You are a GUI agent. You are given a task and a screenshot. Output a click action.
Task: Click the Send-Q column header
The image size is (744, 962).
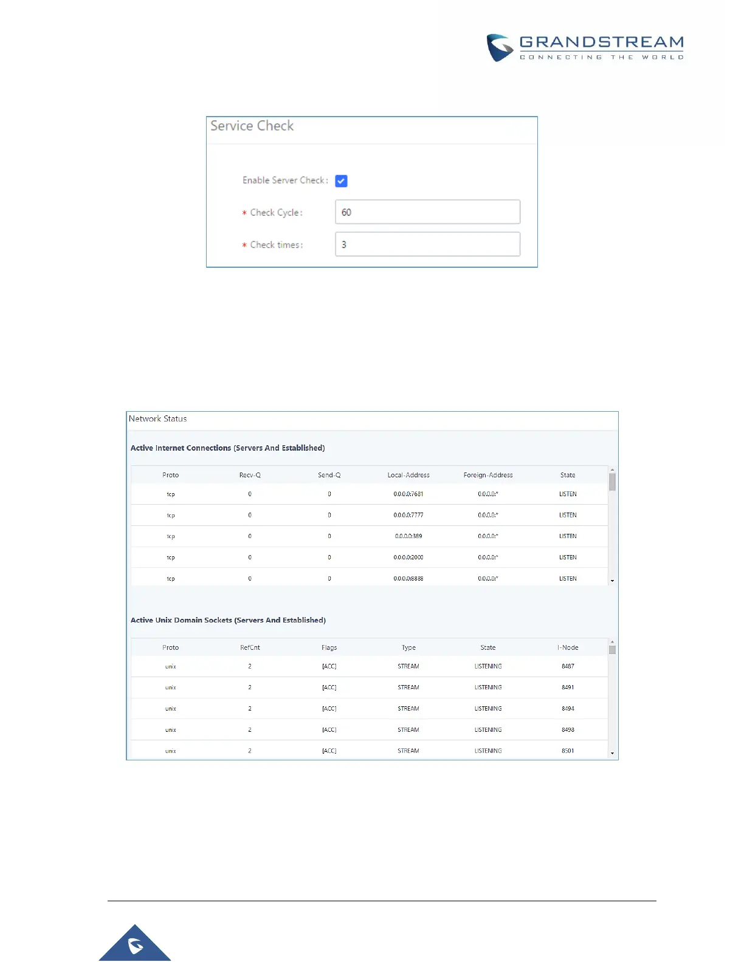329,475
